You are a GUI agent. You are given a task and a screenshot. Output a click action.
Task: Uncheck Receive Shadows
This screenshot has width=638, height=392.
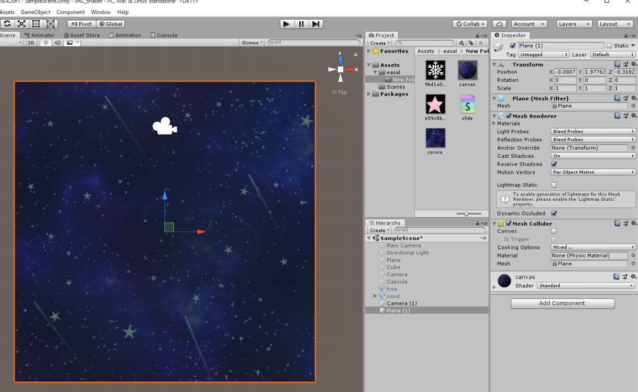tap(554, 164)
